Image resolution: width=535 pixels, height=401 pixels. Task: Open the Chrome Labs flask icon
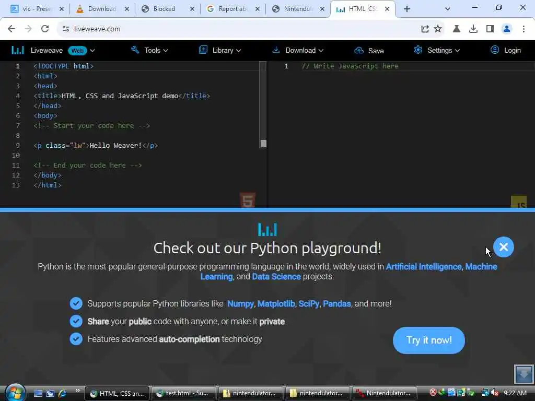click(456, 29)
